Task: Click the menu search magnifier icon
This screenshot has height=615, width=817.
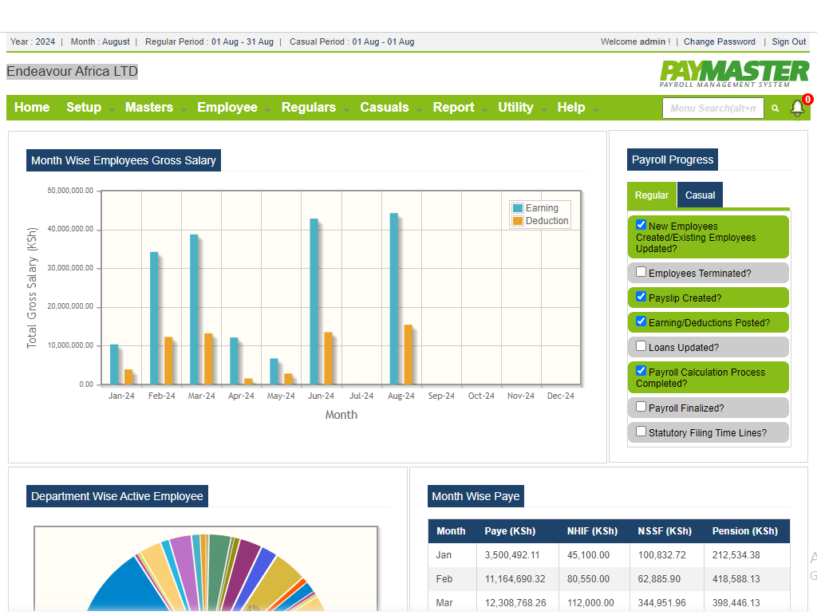Action: (775, 108)
